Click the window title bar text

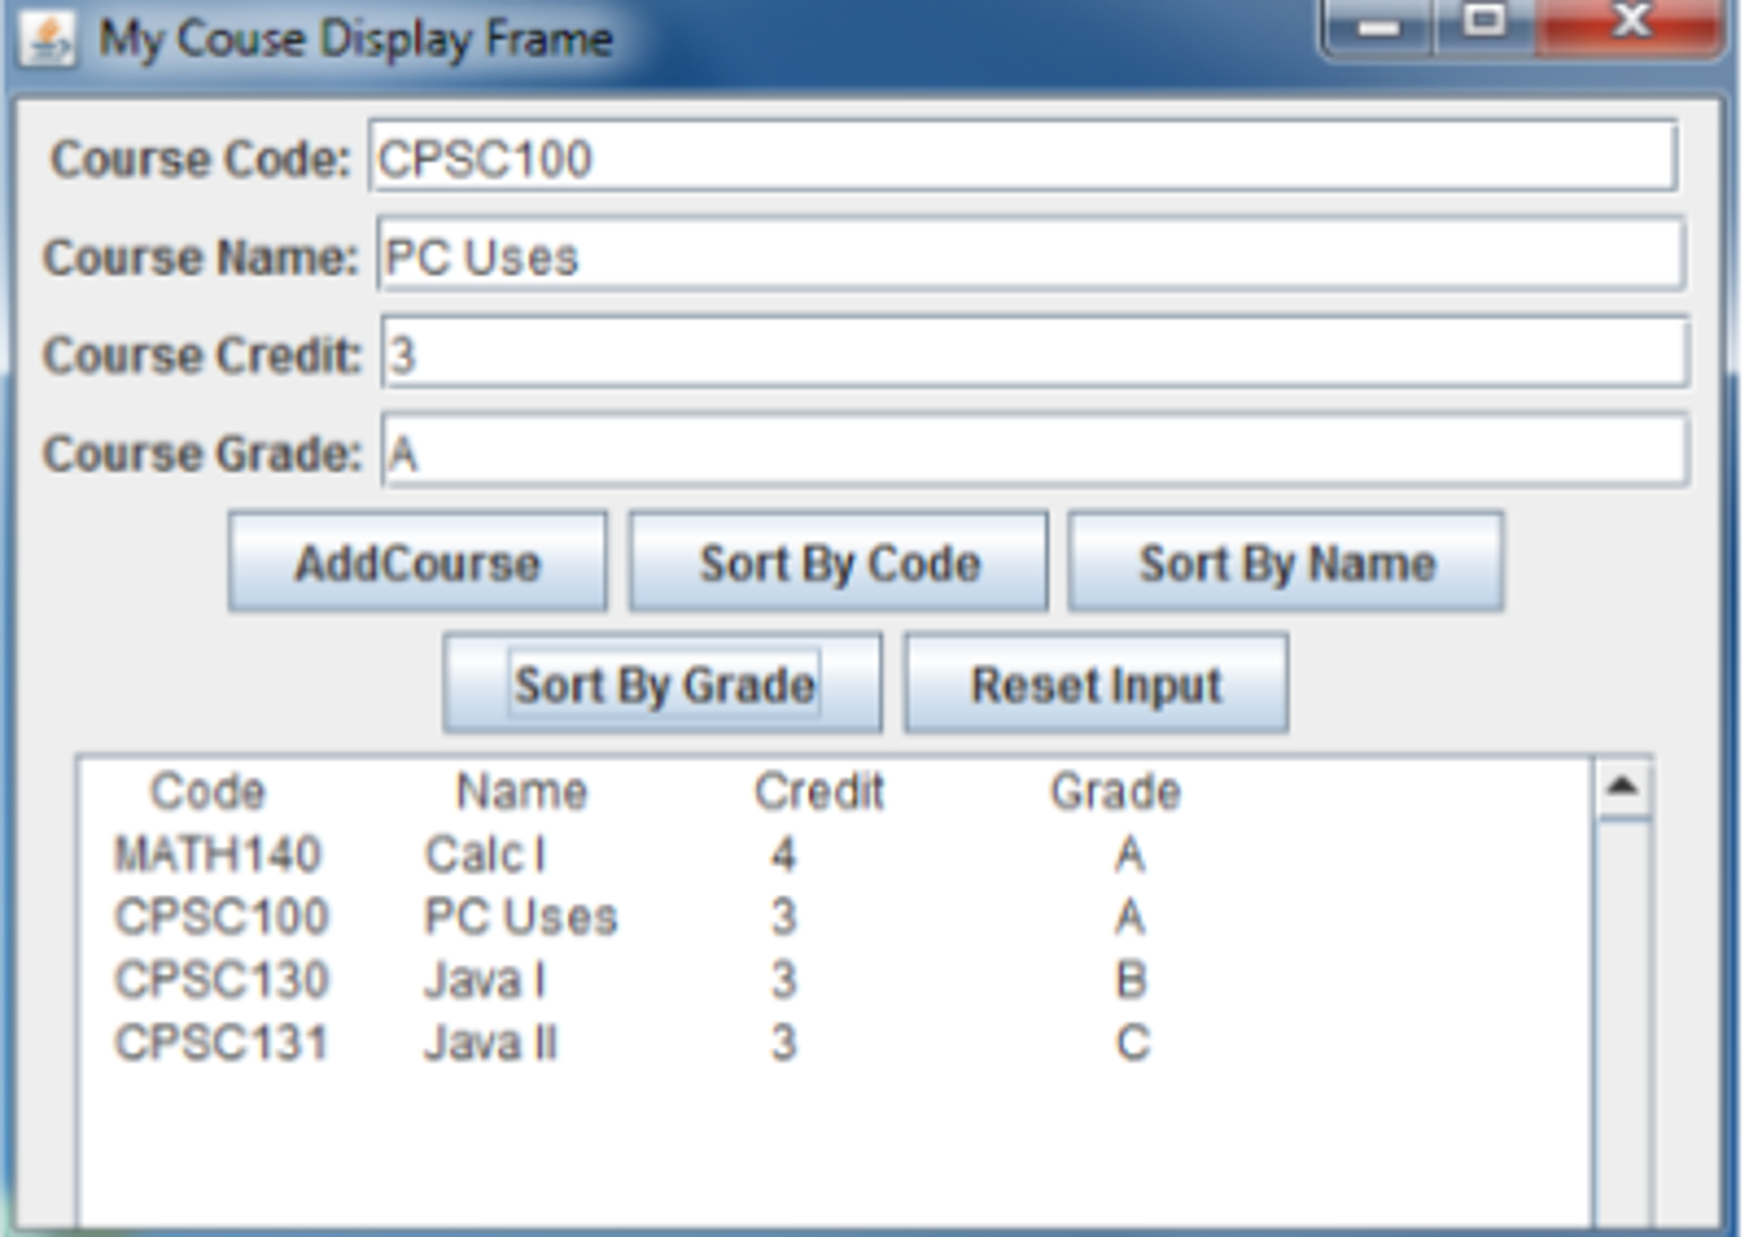[x=356, y=39]
